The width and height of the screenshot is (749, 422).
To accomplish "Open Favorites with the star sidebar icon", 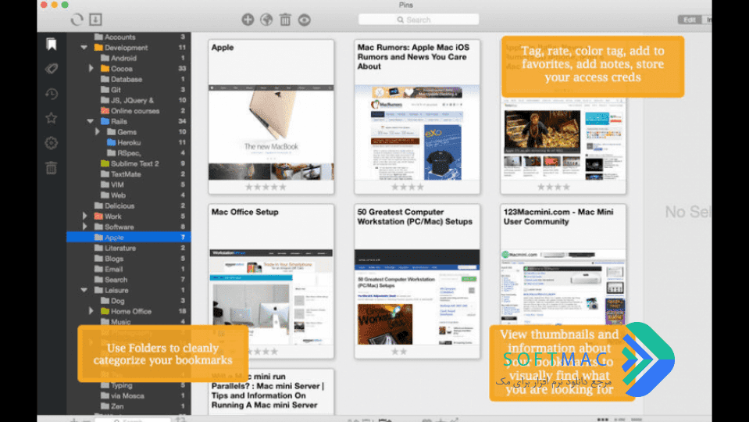I will click(x=52, y=118).
